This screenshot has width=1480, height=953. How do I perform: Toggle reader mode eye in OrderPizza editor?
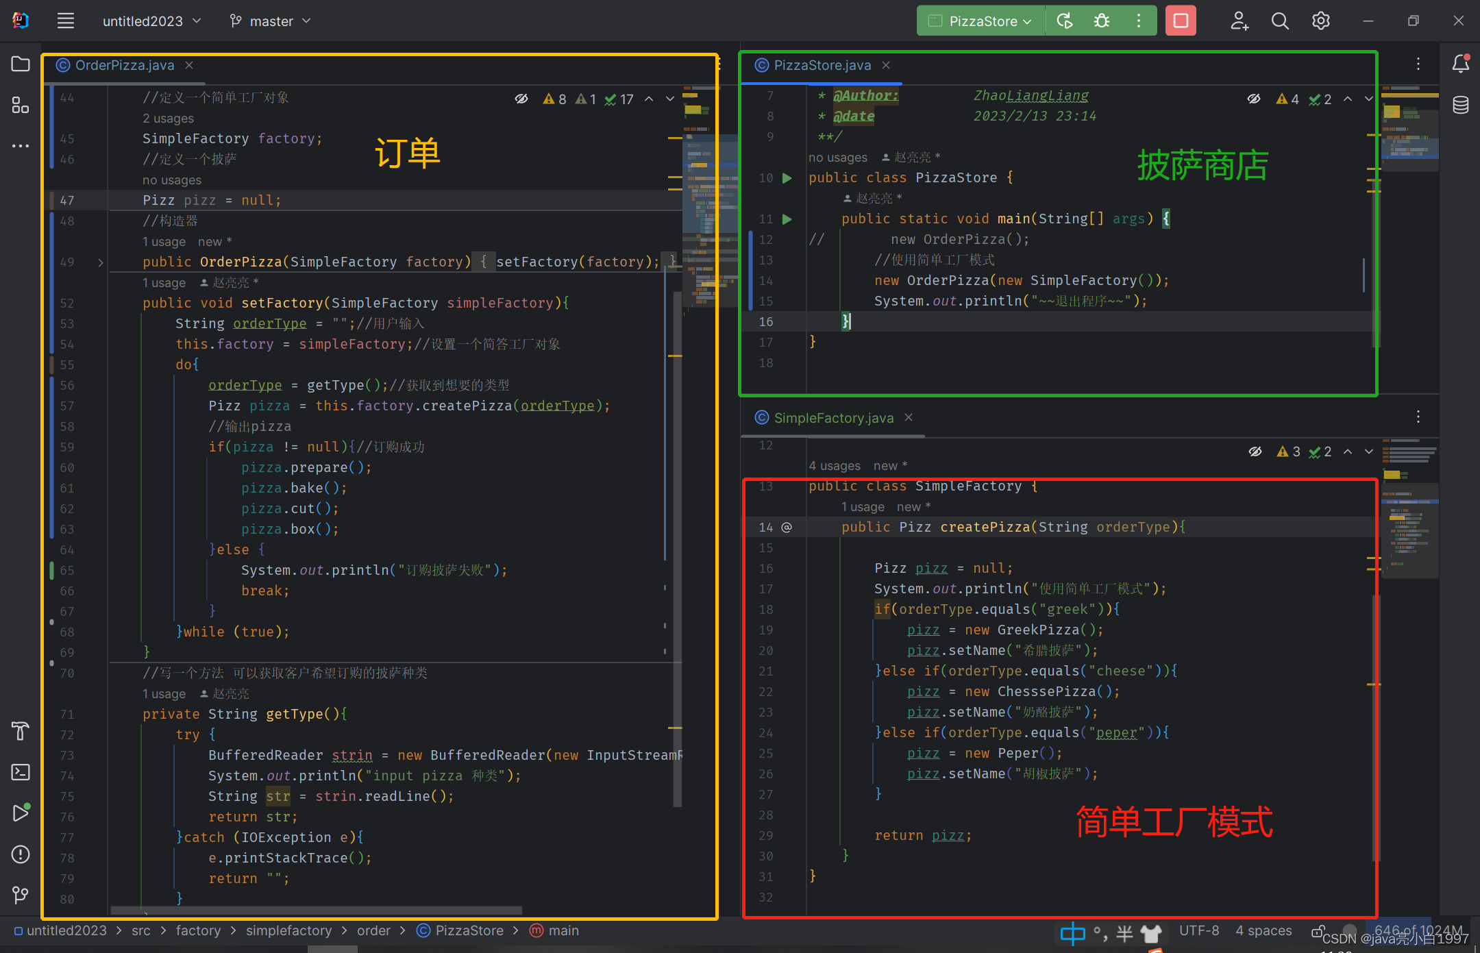point(521,99)
